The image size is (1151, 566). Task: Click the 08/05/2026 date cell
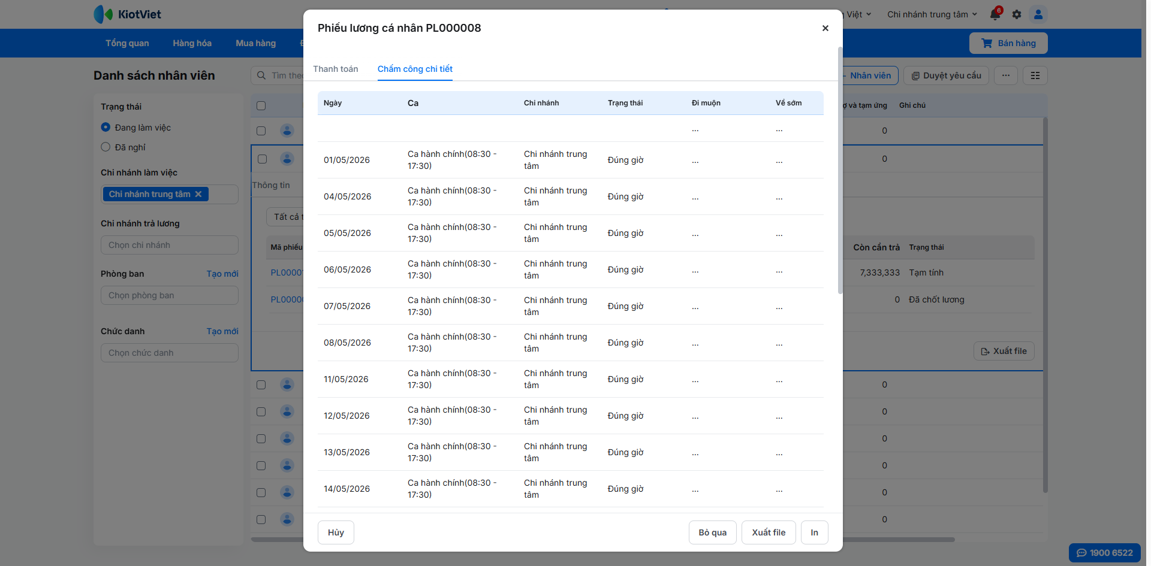[347, 343]
